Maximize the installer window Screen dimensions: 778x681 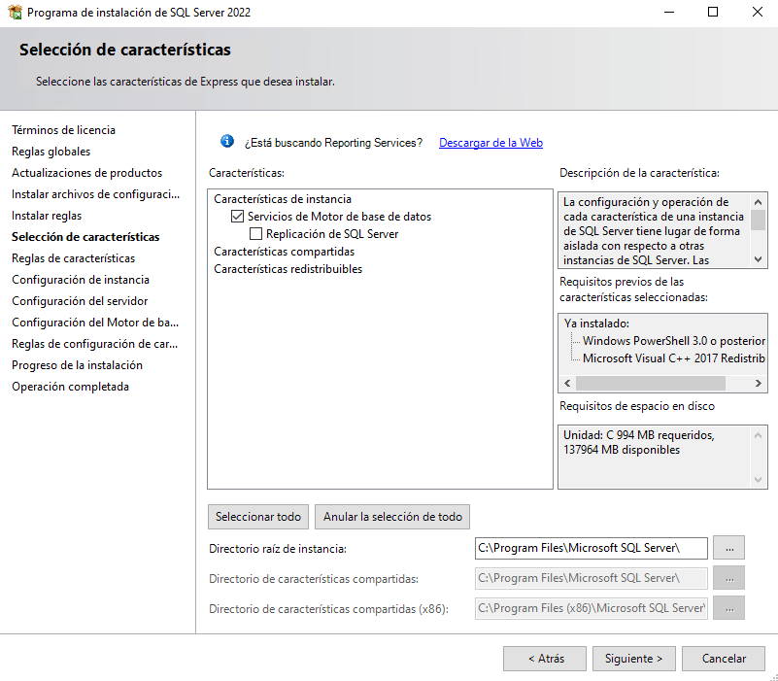click(x=713, y=13)
